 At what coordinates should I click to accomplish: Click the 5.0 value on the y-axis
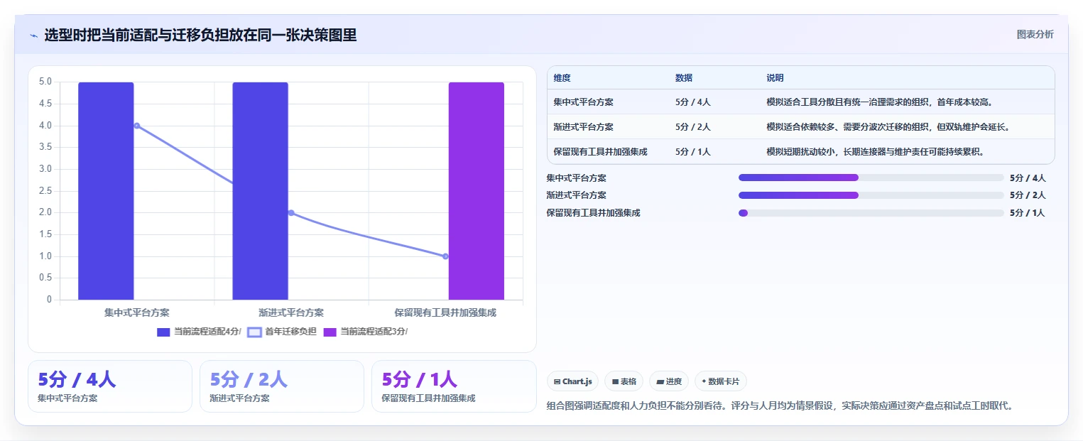(45, 82)
